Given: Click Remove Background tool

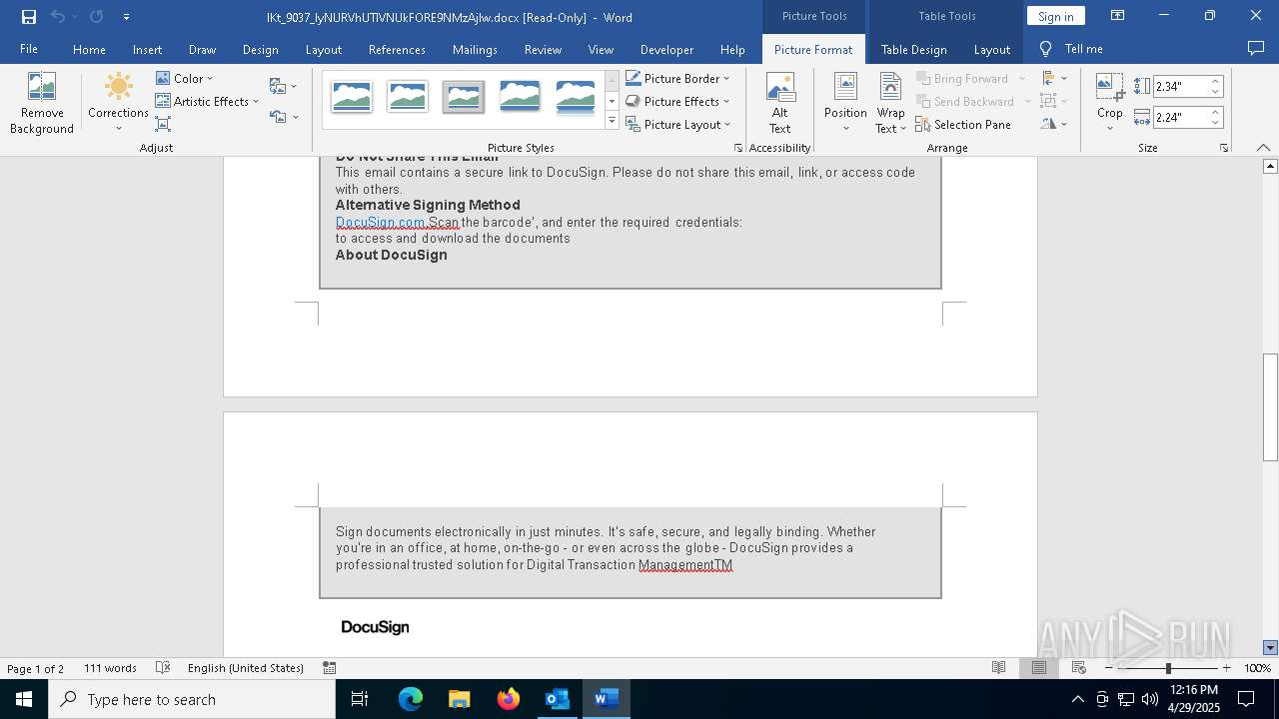Looking at the screenshot, I should pyautogui.click(x=42, y=104).
